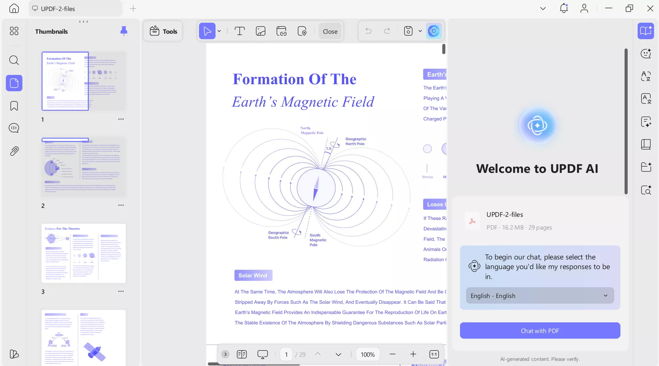Select the Image edit tool icon

pos(261,31)
